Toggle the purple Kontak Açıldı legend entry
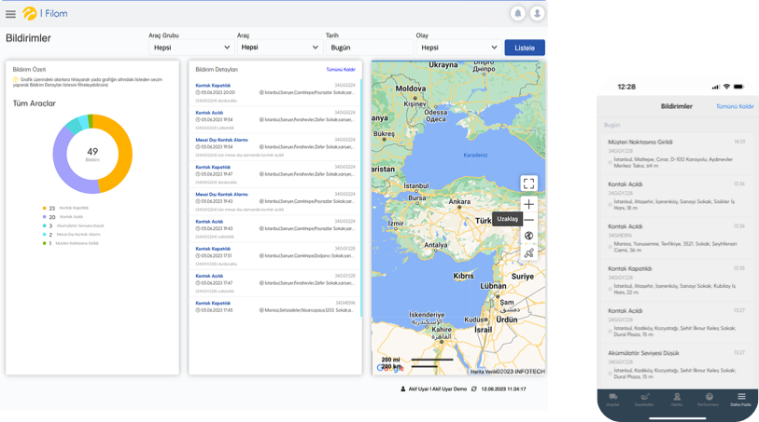759x422 pixels. (x=68, y=216)
